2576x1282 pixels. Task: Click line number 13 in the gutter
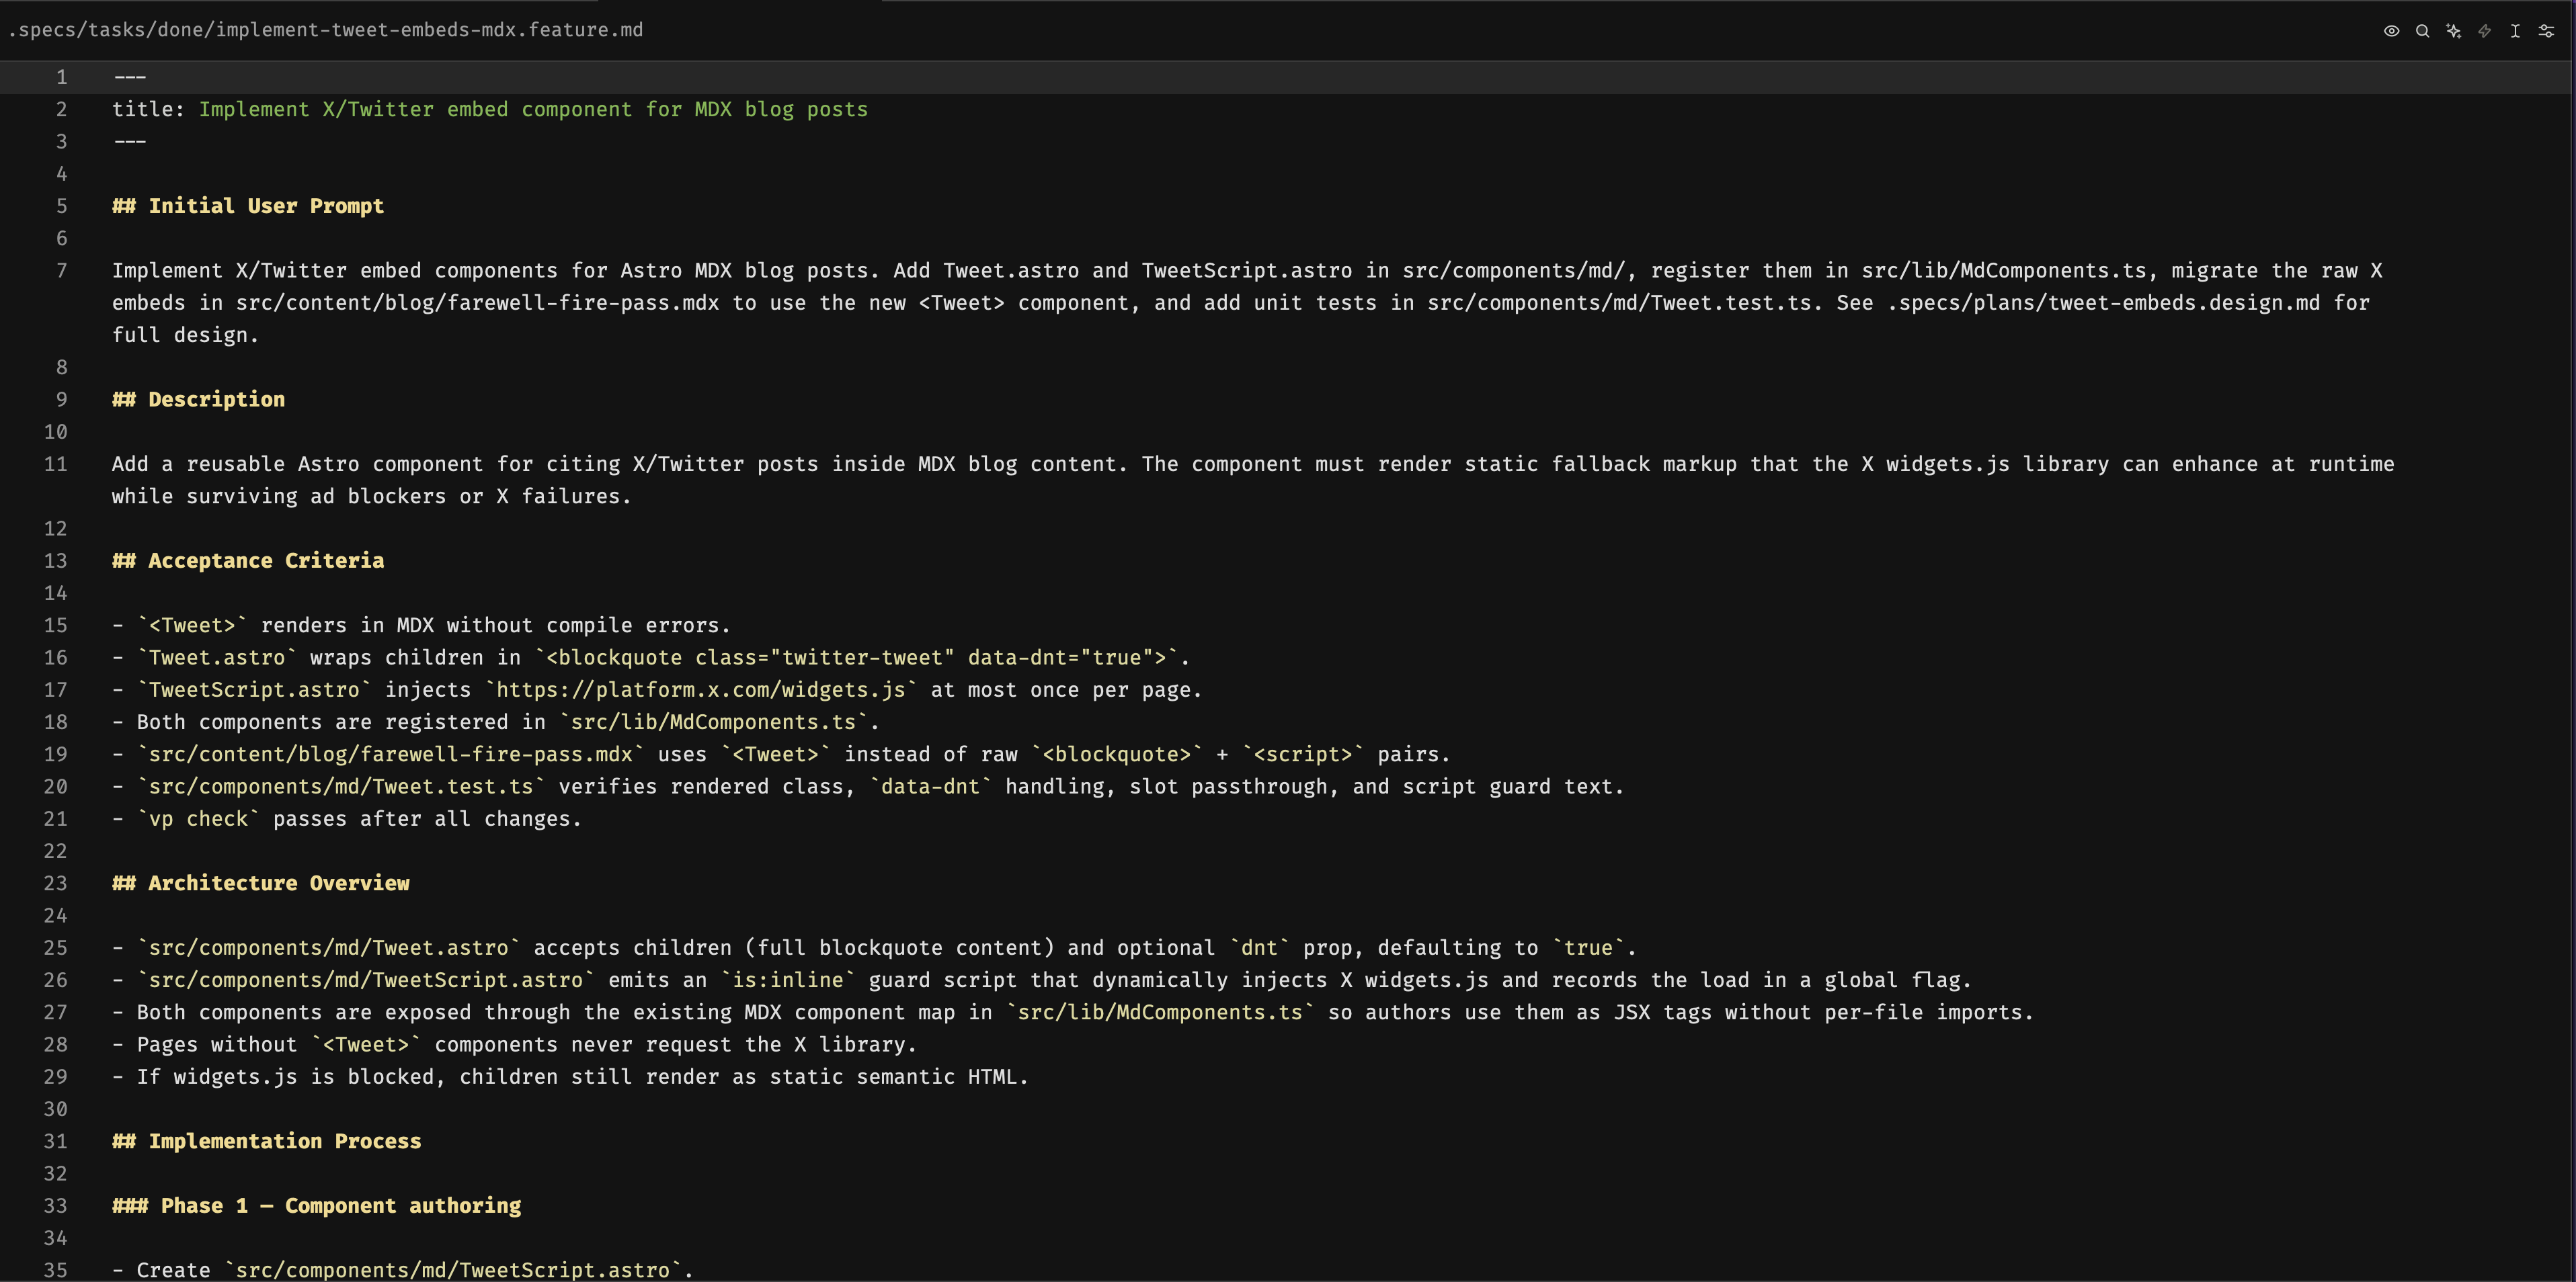point(55,560)
